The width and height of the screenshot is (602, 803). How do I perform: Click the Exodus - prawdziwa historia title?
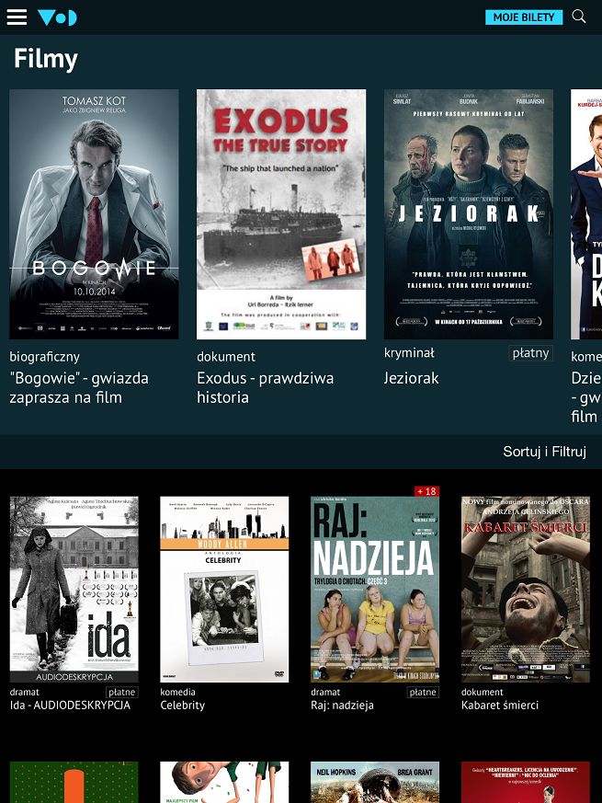[x=266, y=387]
